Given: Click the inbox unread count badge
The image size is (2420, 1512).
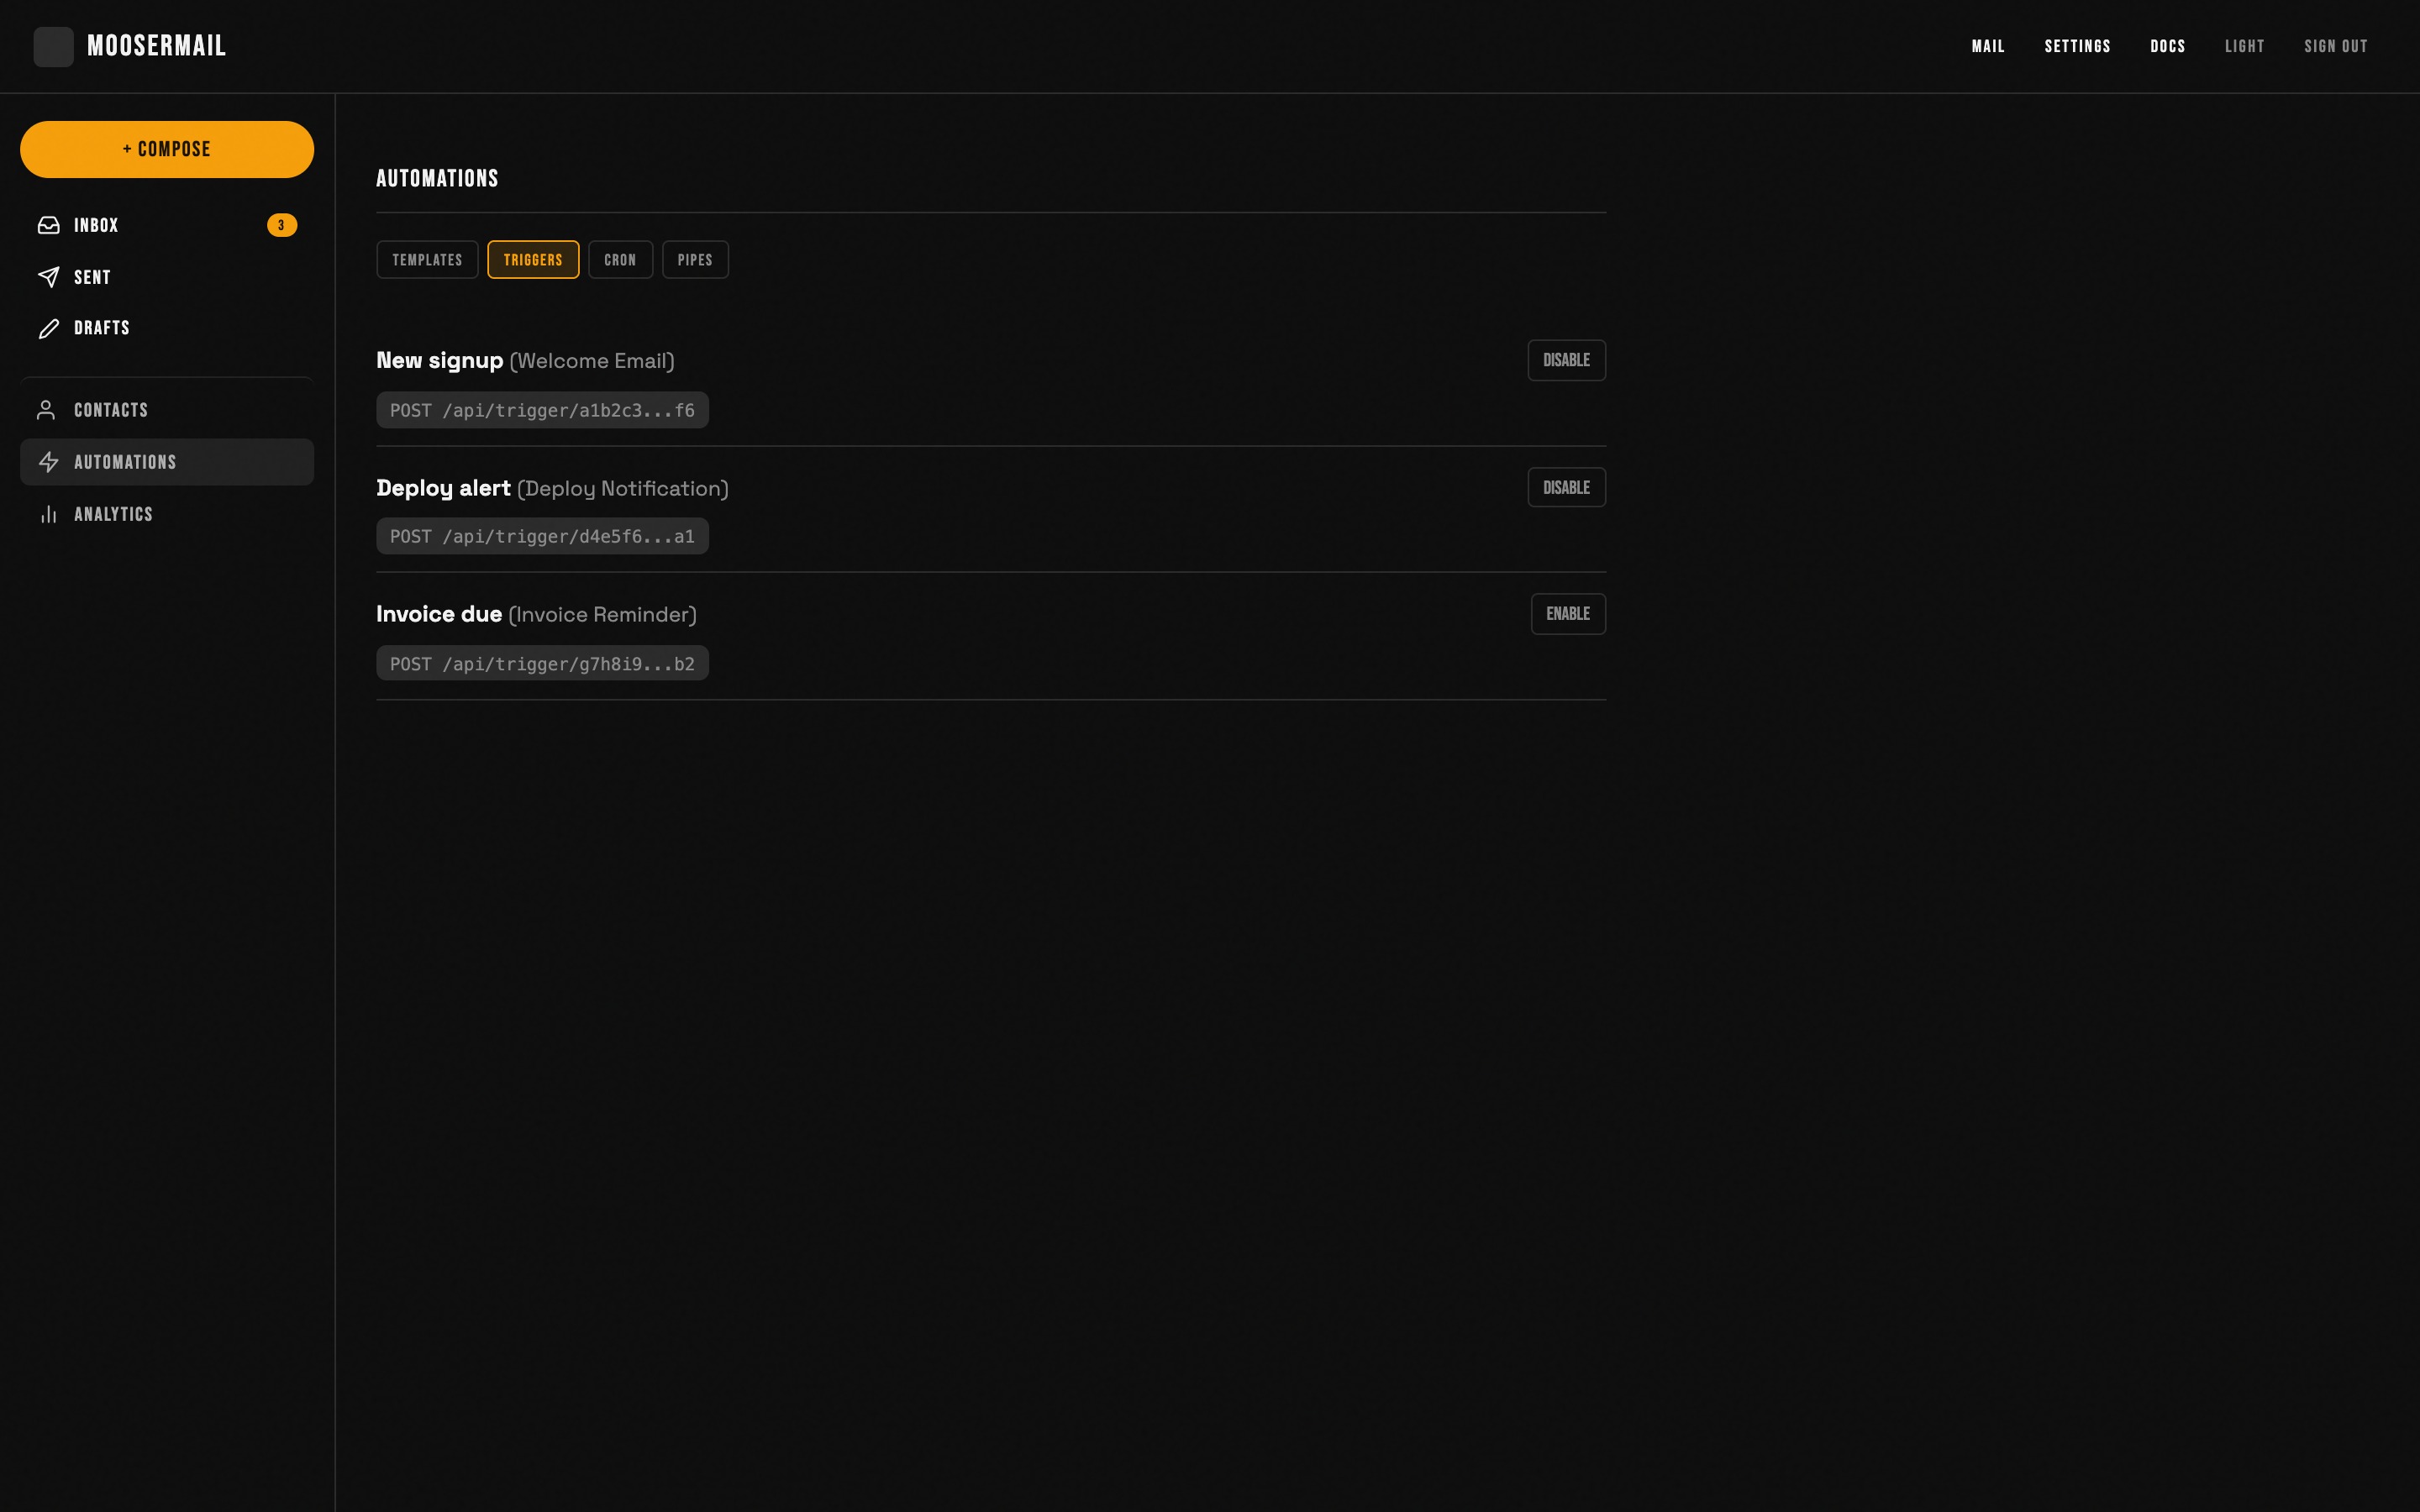Looking at the screenshot, I should coord(281,225).
